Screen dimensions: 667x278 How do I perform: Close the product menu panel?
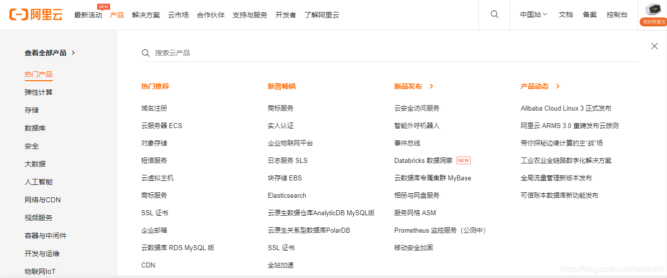655,46
